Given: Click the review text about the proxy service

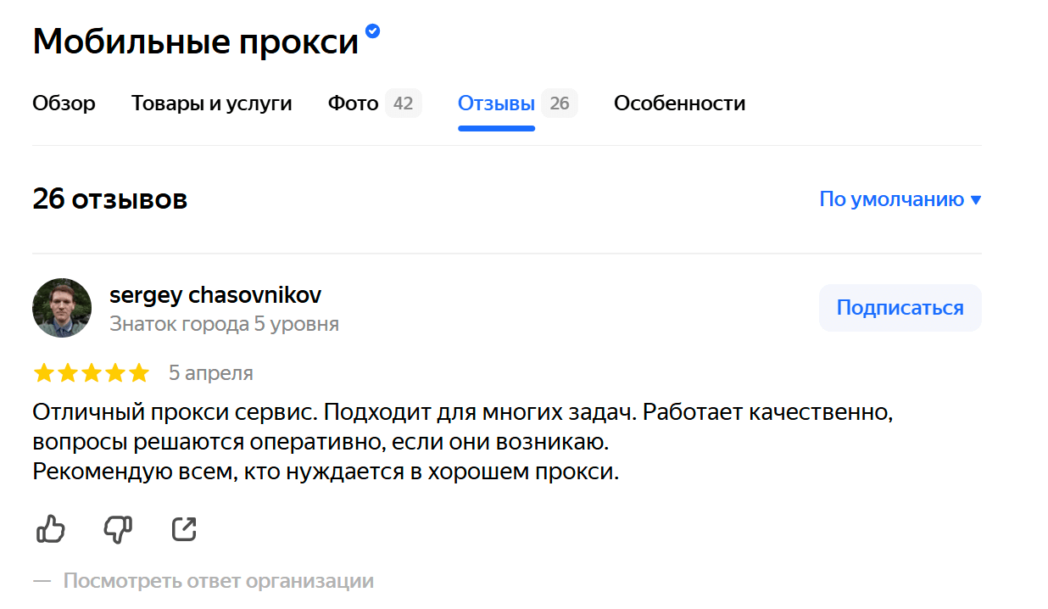Looking at the screenshot, I should coord(462,442).
